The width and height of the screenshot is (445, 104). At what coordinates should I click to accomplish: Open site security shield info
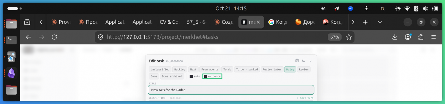(x=100, y=37)
